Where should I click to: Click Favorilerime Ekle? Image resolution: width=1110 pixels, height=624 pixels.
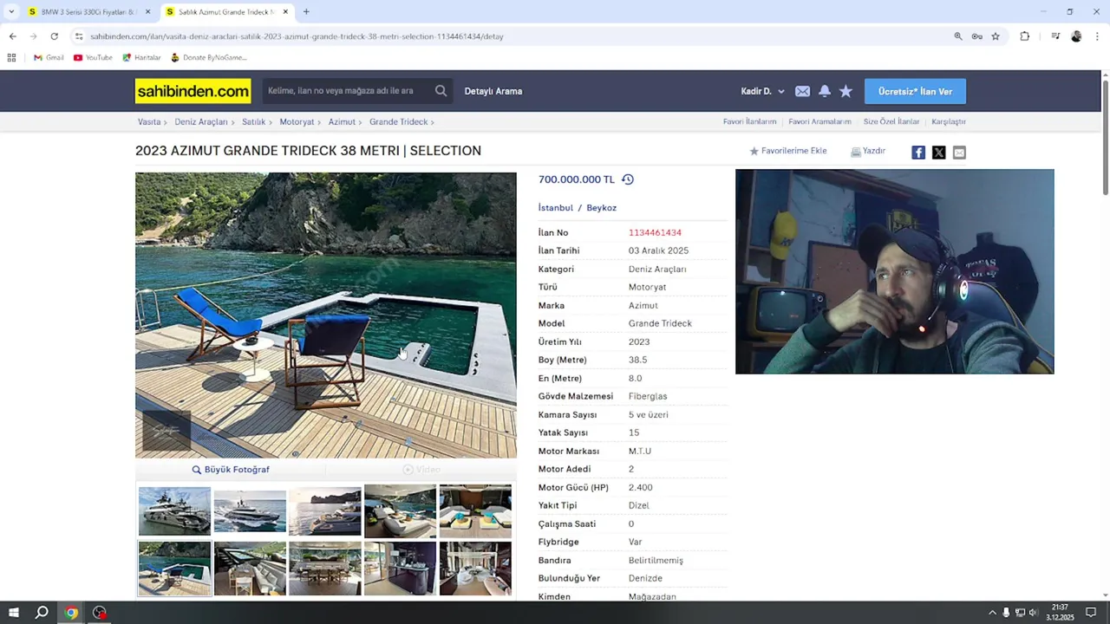[787, 151]
